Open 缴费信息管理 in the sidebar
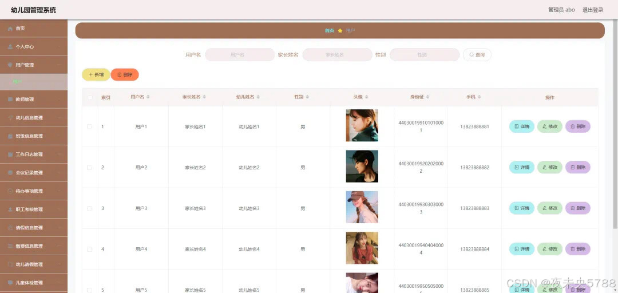618x293 pixels. tap(34, 246)
